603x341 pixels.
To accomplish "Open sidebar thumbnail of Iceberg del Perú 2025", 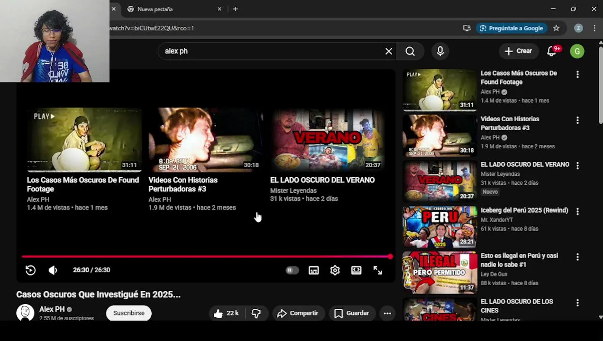I will (440, 227).
